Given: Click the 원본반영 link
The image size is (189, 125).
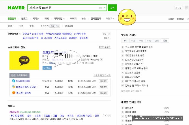Looking at the screenshot, I should [x=180, y=19].
